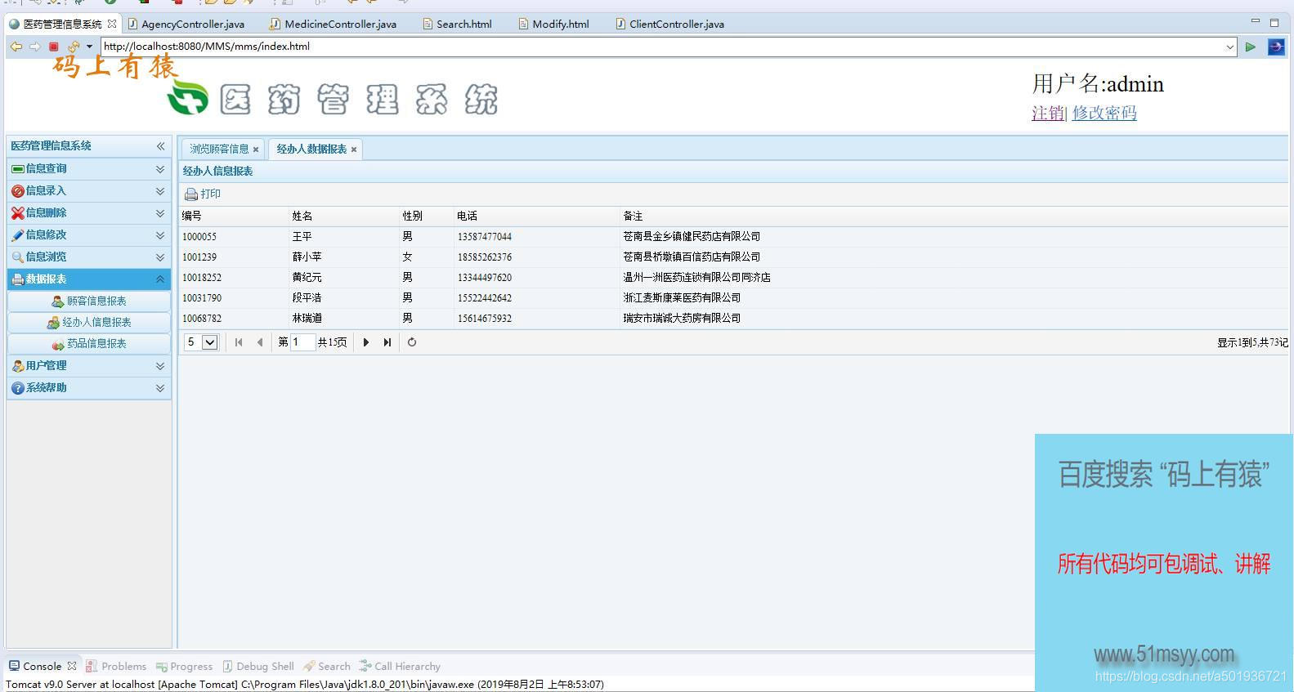Open the page size dropdown
This screenshot has height=692, width=1294.
click(x=209, y=342)
